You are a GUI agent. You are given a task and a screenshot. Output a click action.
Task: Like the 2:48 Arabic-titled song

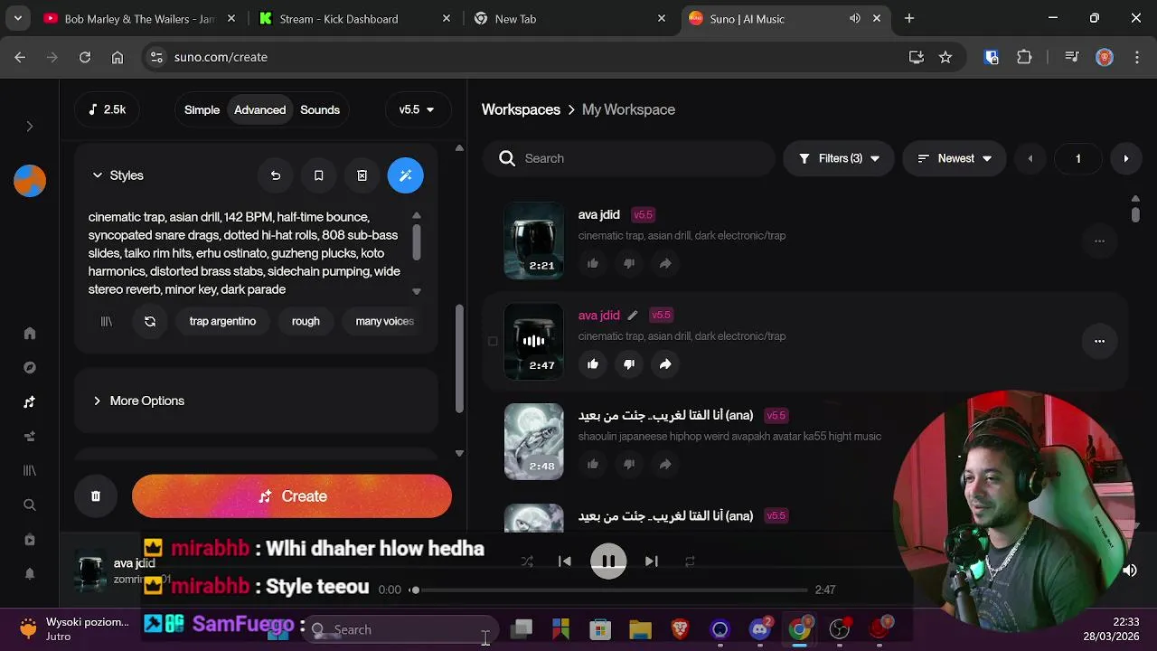point(593,464)
